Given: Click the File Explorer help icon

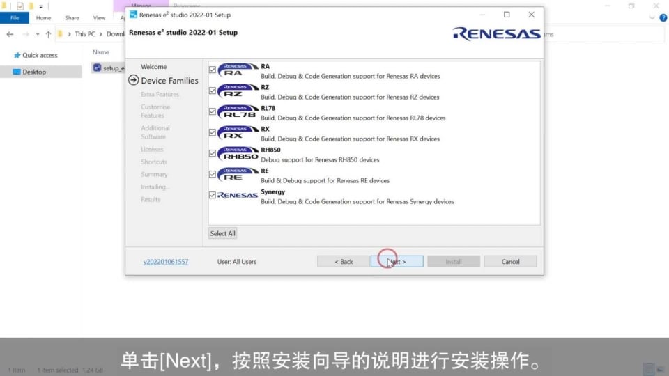Looking at the screenshot, I should pyautogui.click(x=663, y=18).
